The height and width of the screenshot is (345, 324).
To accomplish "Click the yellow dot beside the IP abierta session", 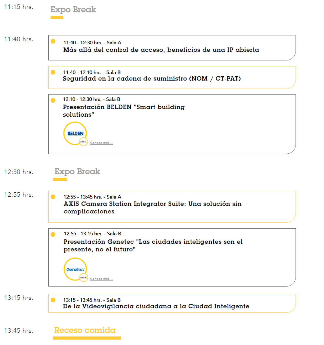I will (x=53, y=41).
